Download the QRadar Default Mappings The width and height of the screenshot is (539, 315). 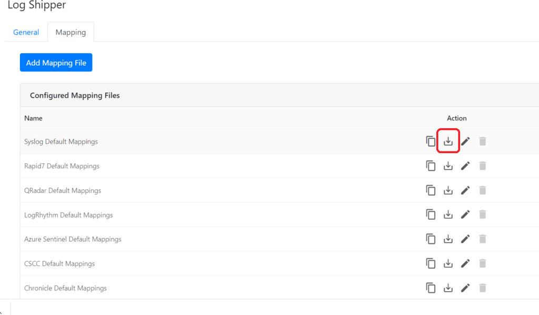coord(448,190)
